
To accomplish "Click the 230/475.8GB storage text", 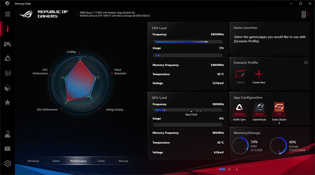I will (x=297, y=150).
